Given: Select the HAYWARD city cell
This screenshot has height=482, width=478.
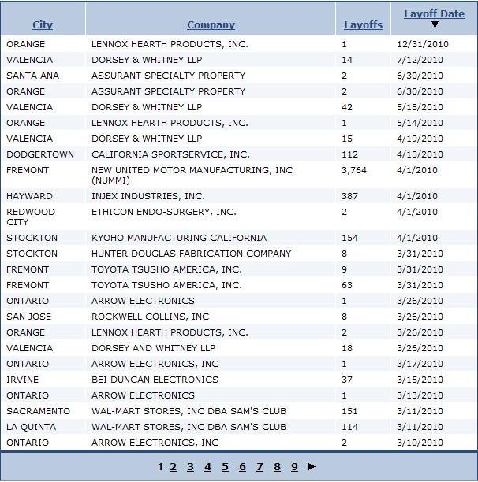Looking at the screenshot, I should (x=29, y=196).
